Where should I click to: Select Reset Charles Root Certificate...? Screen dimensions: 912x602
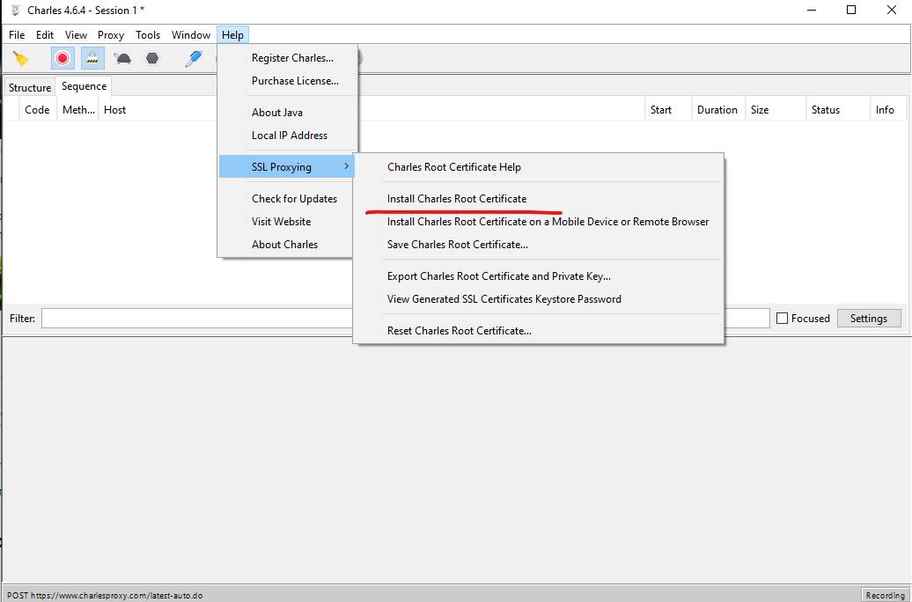pyautogui.click(x=539, y=330)
